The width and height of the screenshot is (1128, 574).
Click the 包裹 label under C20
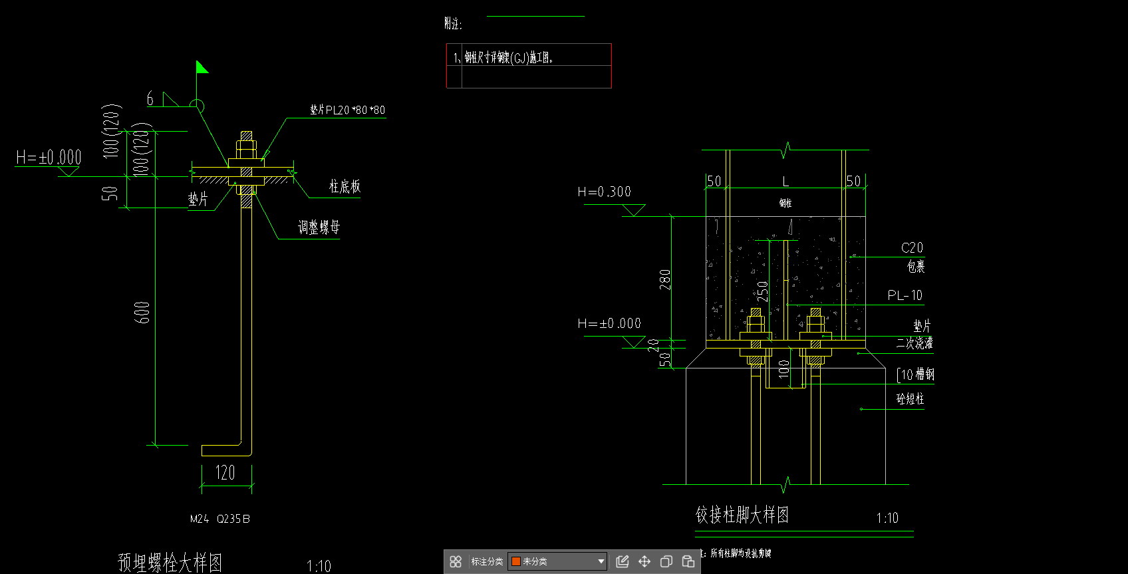916,267
